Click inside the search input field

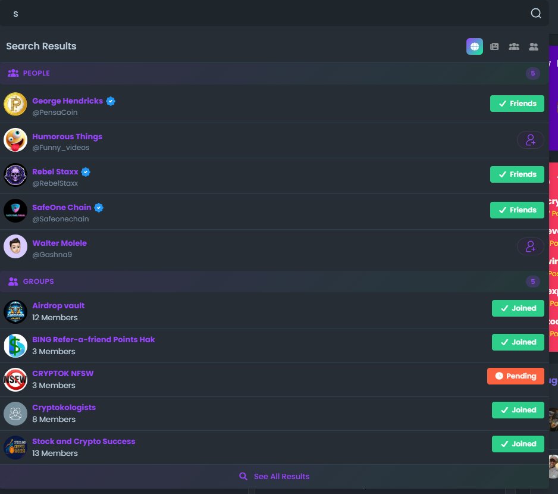coord(238,13)
